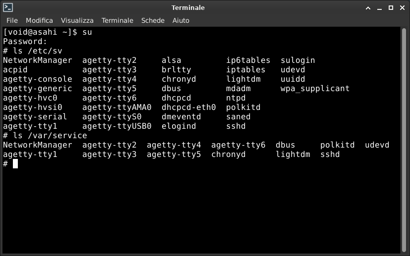Click the roll-up window arrow icon
The image size is (410, 256).
point(368,8)
